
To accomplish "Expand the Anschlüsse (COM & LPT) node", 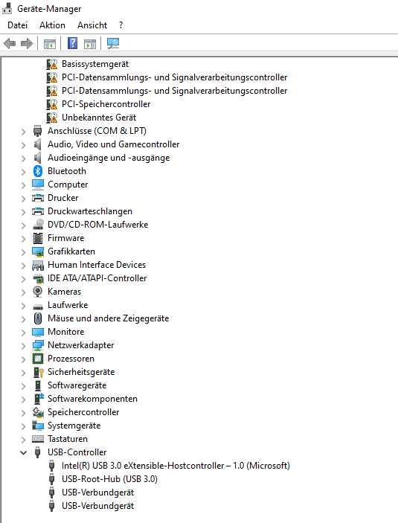I will tap(23, 132).
